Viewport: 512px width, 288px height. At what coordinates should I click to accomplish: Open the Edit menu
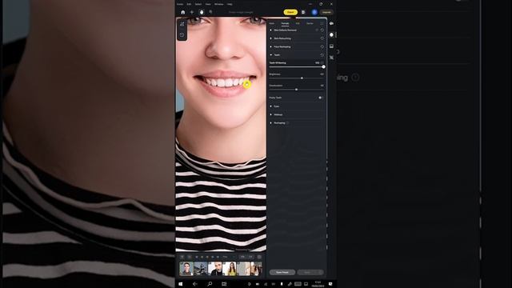pos(189,4)
